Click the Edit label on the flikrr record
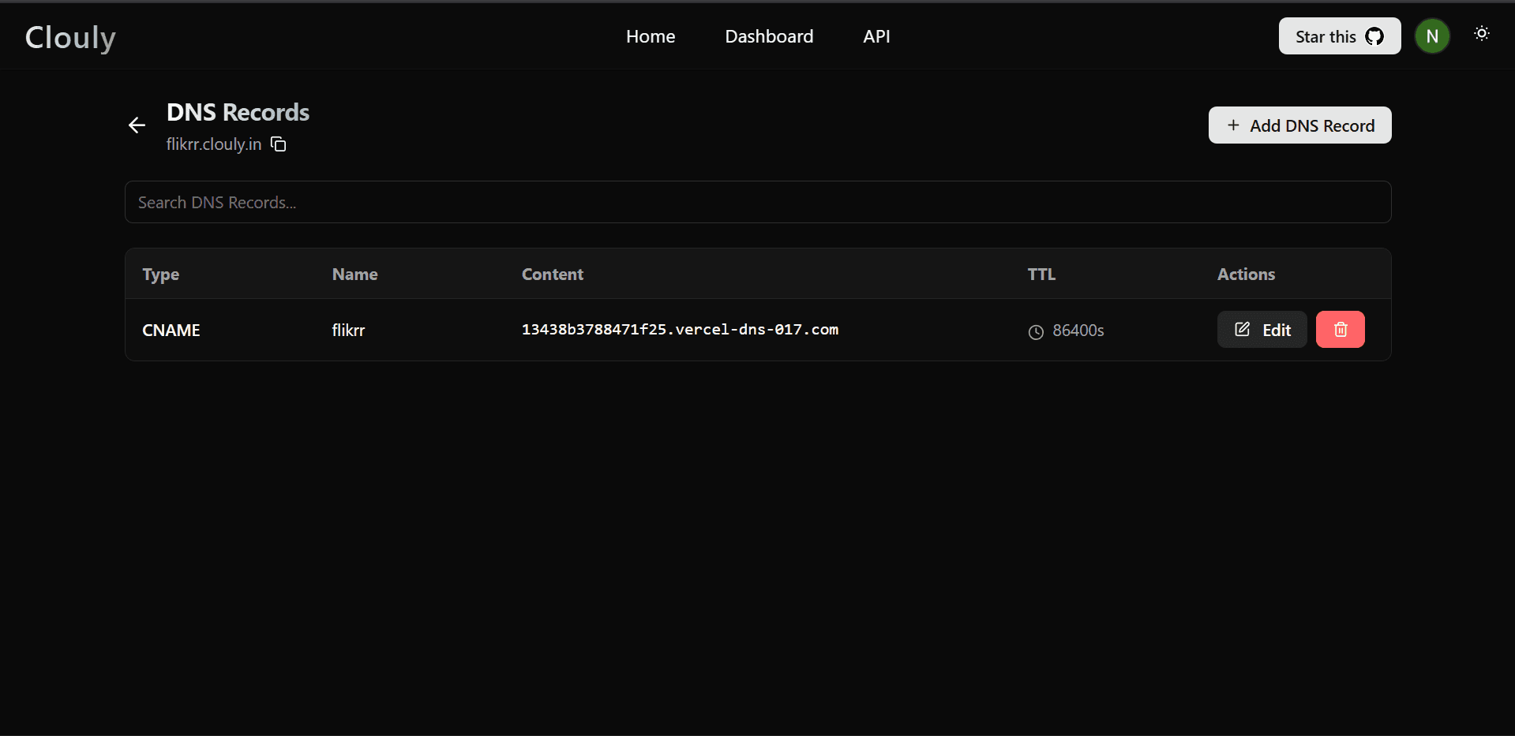 click(1277, 331)
